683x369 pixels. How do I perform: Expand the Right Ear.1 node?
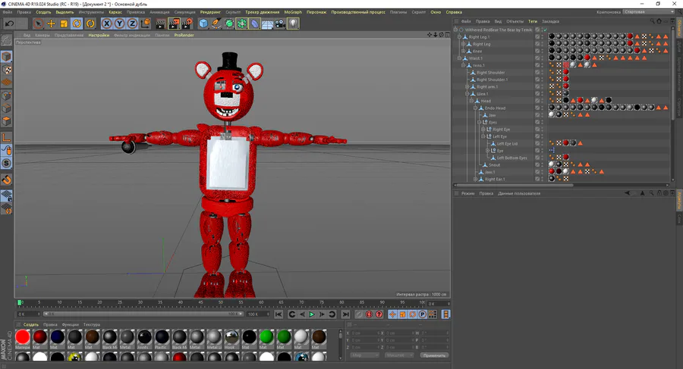tap(475, 180)
